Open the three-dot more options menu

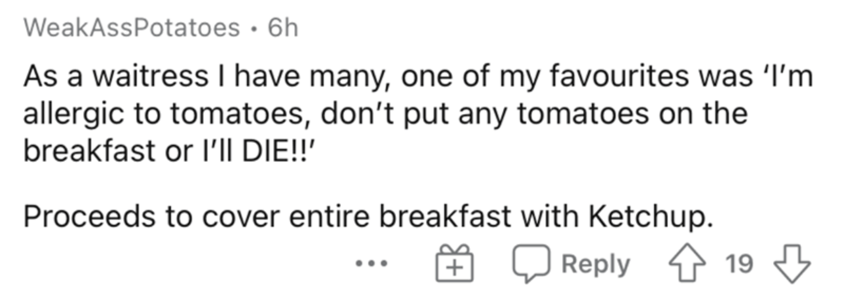(369, 265)
